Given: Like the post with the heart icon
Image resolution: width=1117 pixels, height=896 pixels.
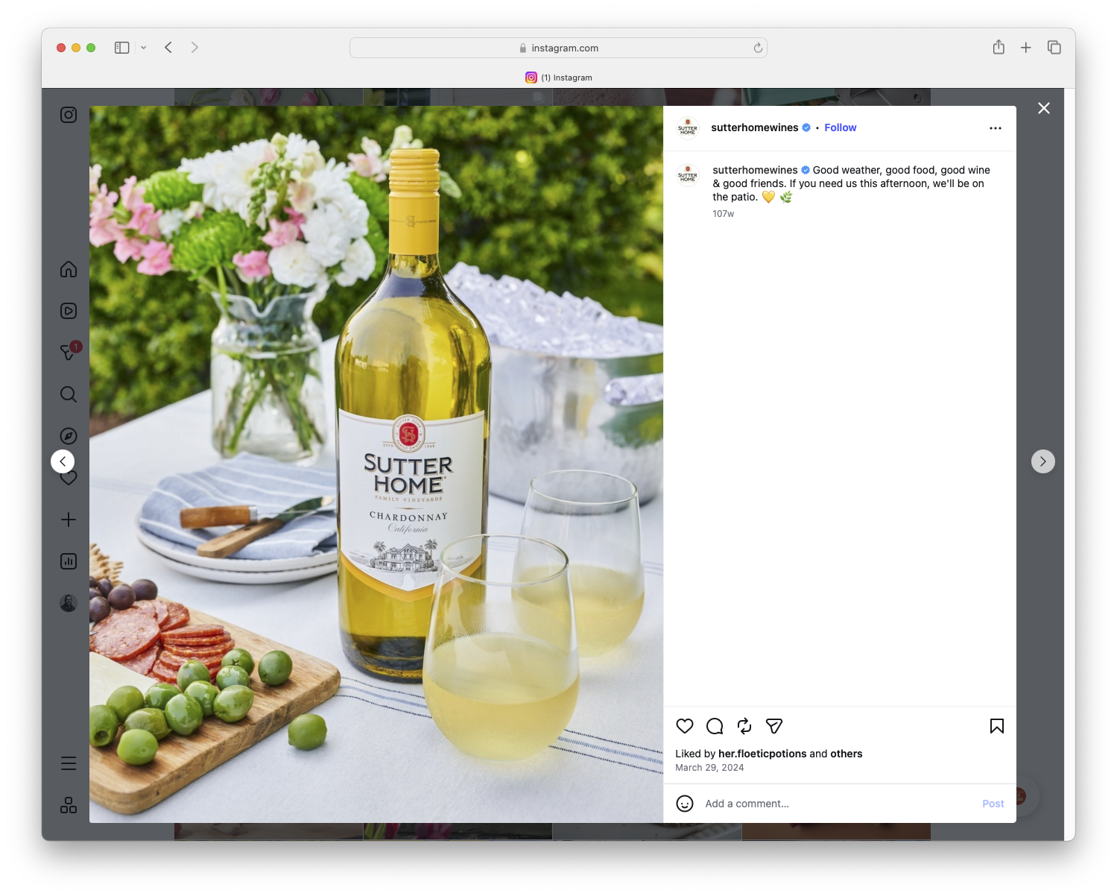Looking at the screenshot, I should (x=685, y=726).
